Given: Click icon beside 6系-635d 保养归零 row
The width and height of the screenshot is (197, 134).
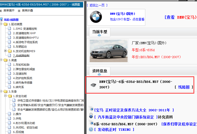Looking at the screenshot, I should click(x=91, y=123).
